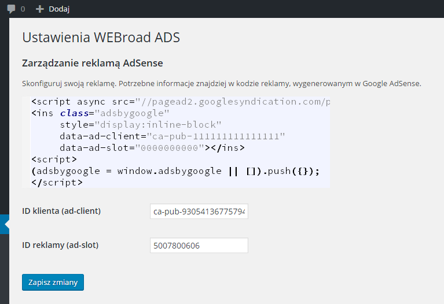Focus the ID klienta (ad-client) input field
Viewport: 444px width, 304px height.
[199, 212]
